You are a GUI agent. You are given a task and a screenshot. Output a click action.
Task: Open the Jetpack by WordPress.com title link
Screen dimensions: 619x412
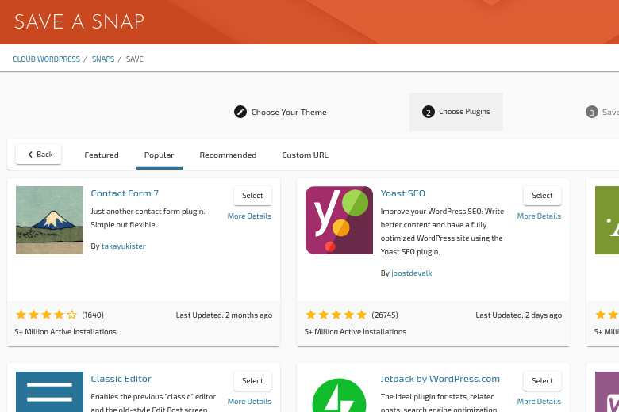[440, 379]
